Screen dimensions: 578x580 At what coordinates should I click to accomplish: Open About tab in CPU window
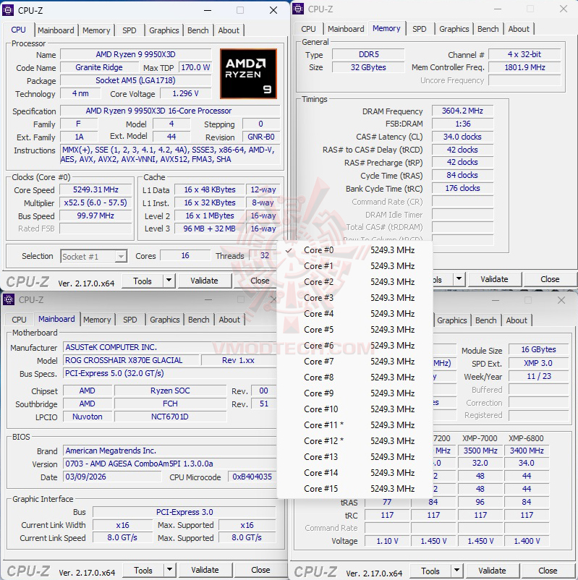229,30
